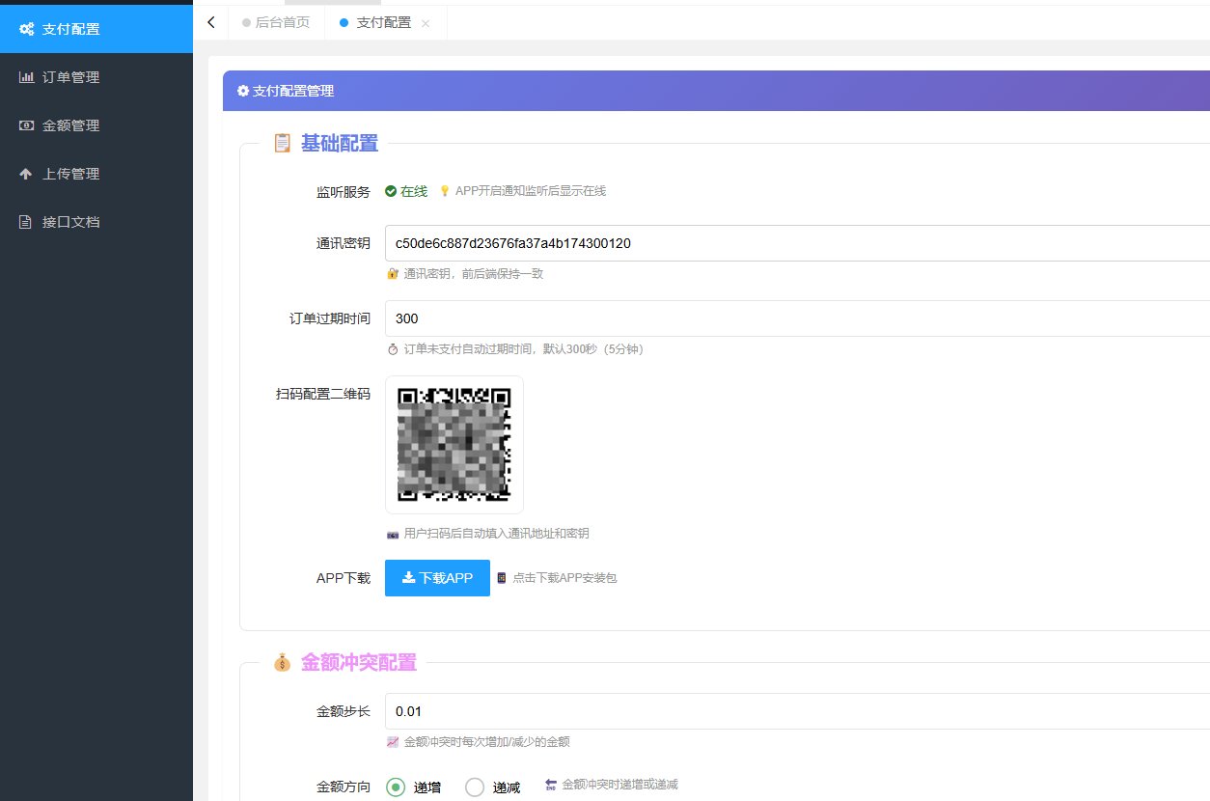Click the 金额冲突配置 section heading
Image resolution: width=1210 pixels, height=801 pixels.
click(x=359, y=663)
